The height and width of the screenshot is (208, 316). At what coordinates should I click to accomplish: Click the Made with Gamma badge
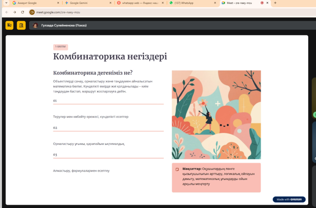coord(289,199)
